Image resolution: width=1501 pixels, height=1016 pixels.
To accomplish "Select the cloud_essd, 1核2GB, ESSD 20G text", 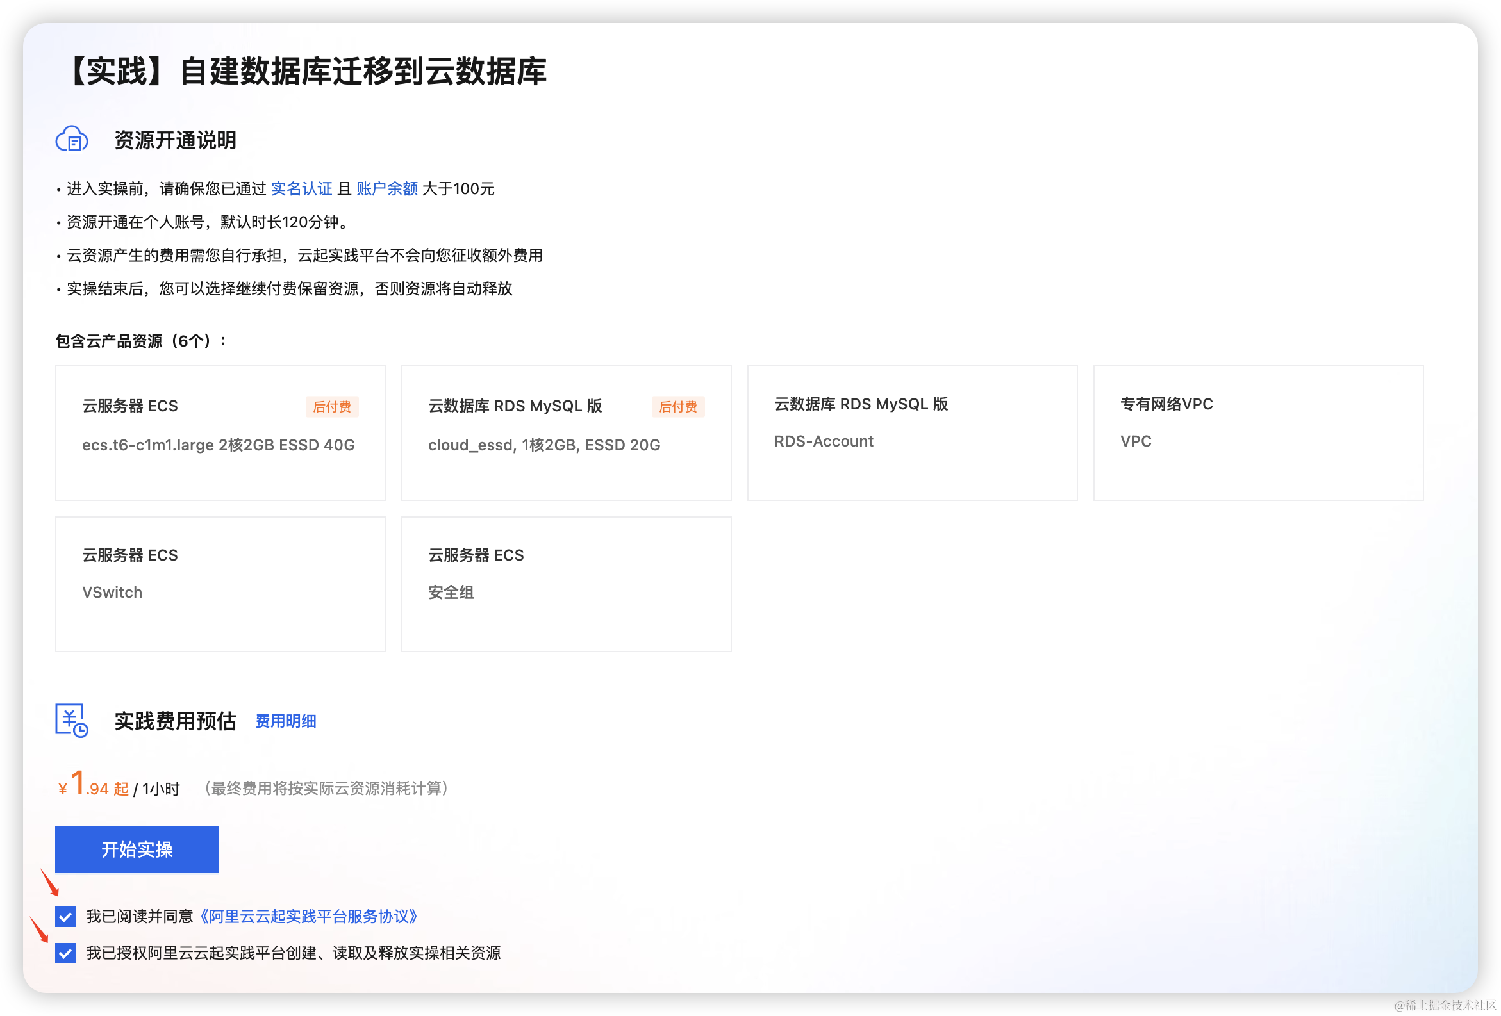I will click(x=545, y=445).
